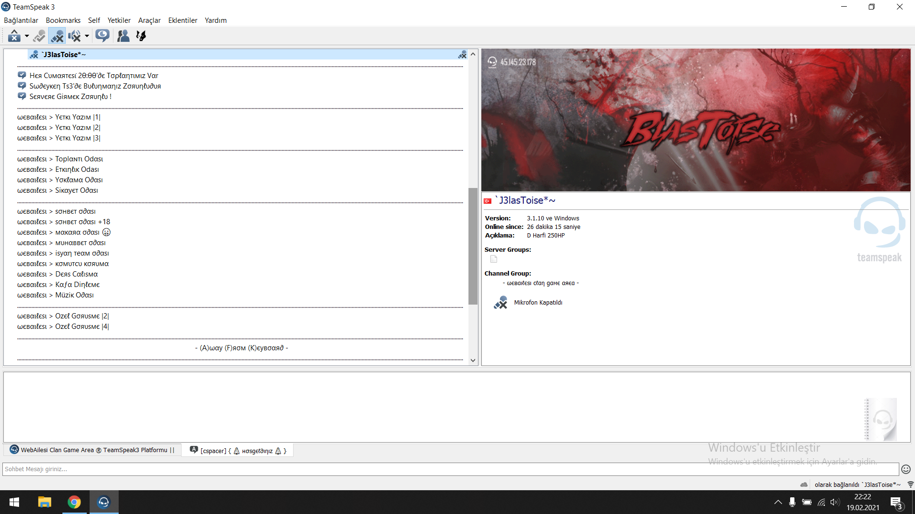
Task: Toggle Subscribe to All Channels icon
Action: pyautogui.click(x=102, y=36)
